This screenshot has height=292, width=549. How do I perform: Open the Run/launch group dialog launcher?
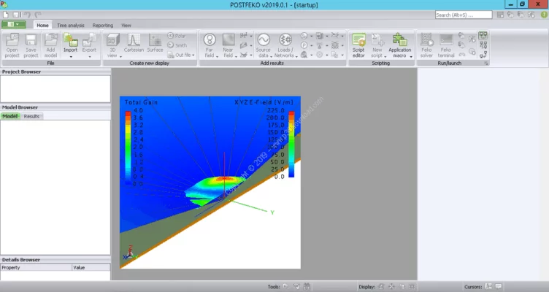[486, 64]
